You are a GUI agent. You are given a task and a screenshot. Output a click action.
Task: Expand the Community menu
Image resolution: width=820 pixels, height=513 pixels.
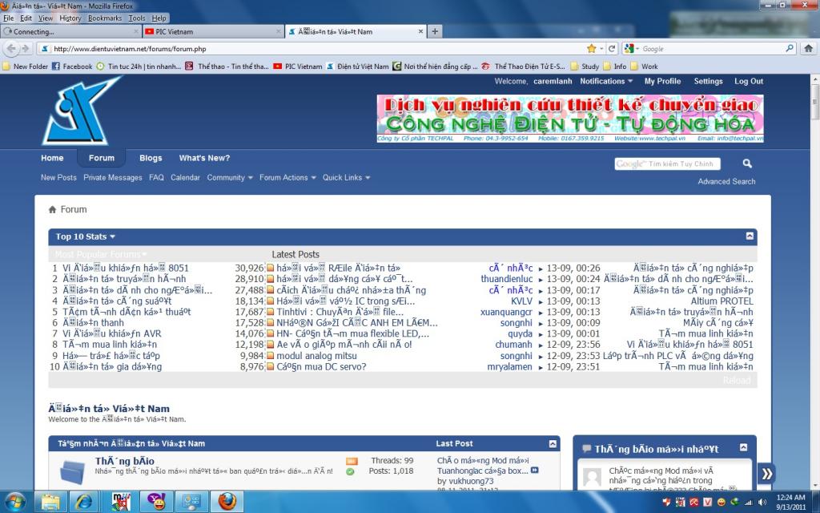point(230,177)
